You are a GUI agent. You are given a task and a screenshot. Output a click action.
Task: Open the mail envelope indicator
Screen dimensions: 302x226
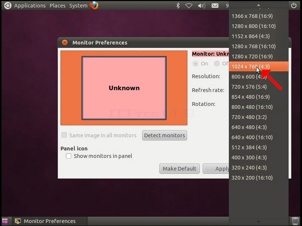click(215, 6)
